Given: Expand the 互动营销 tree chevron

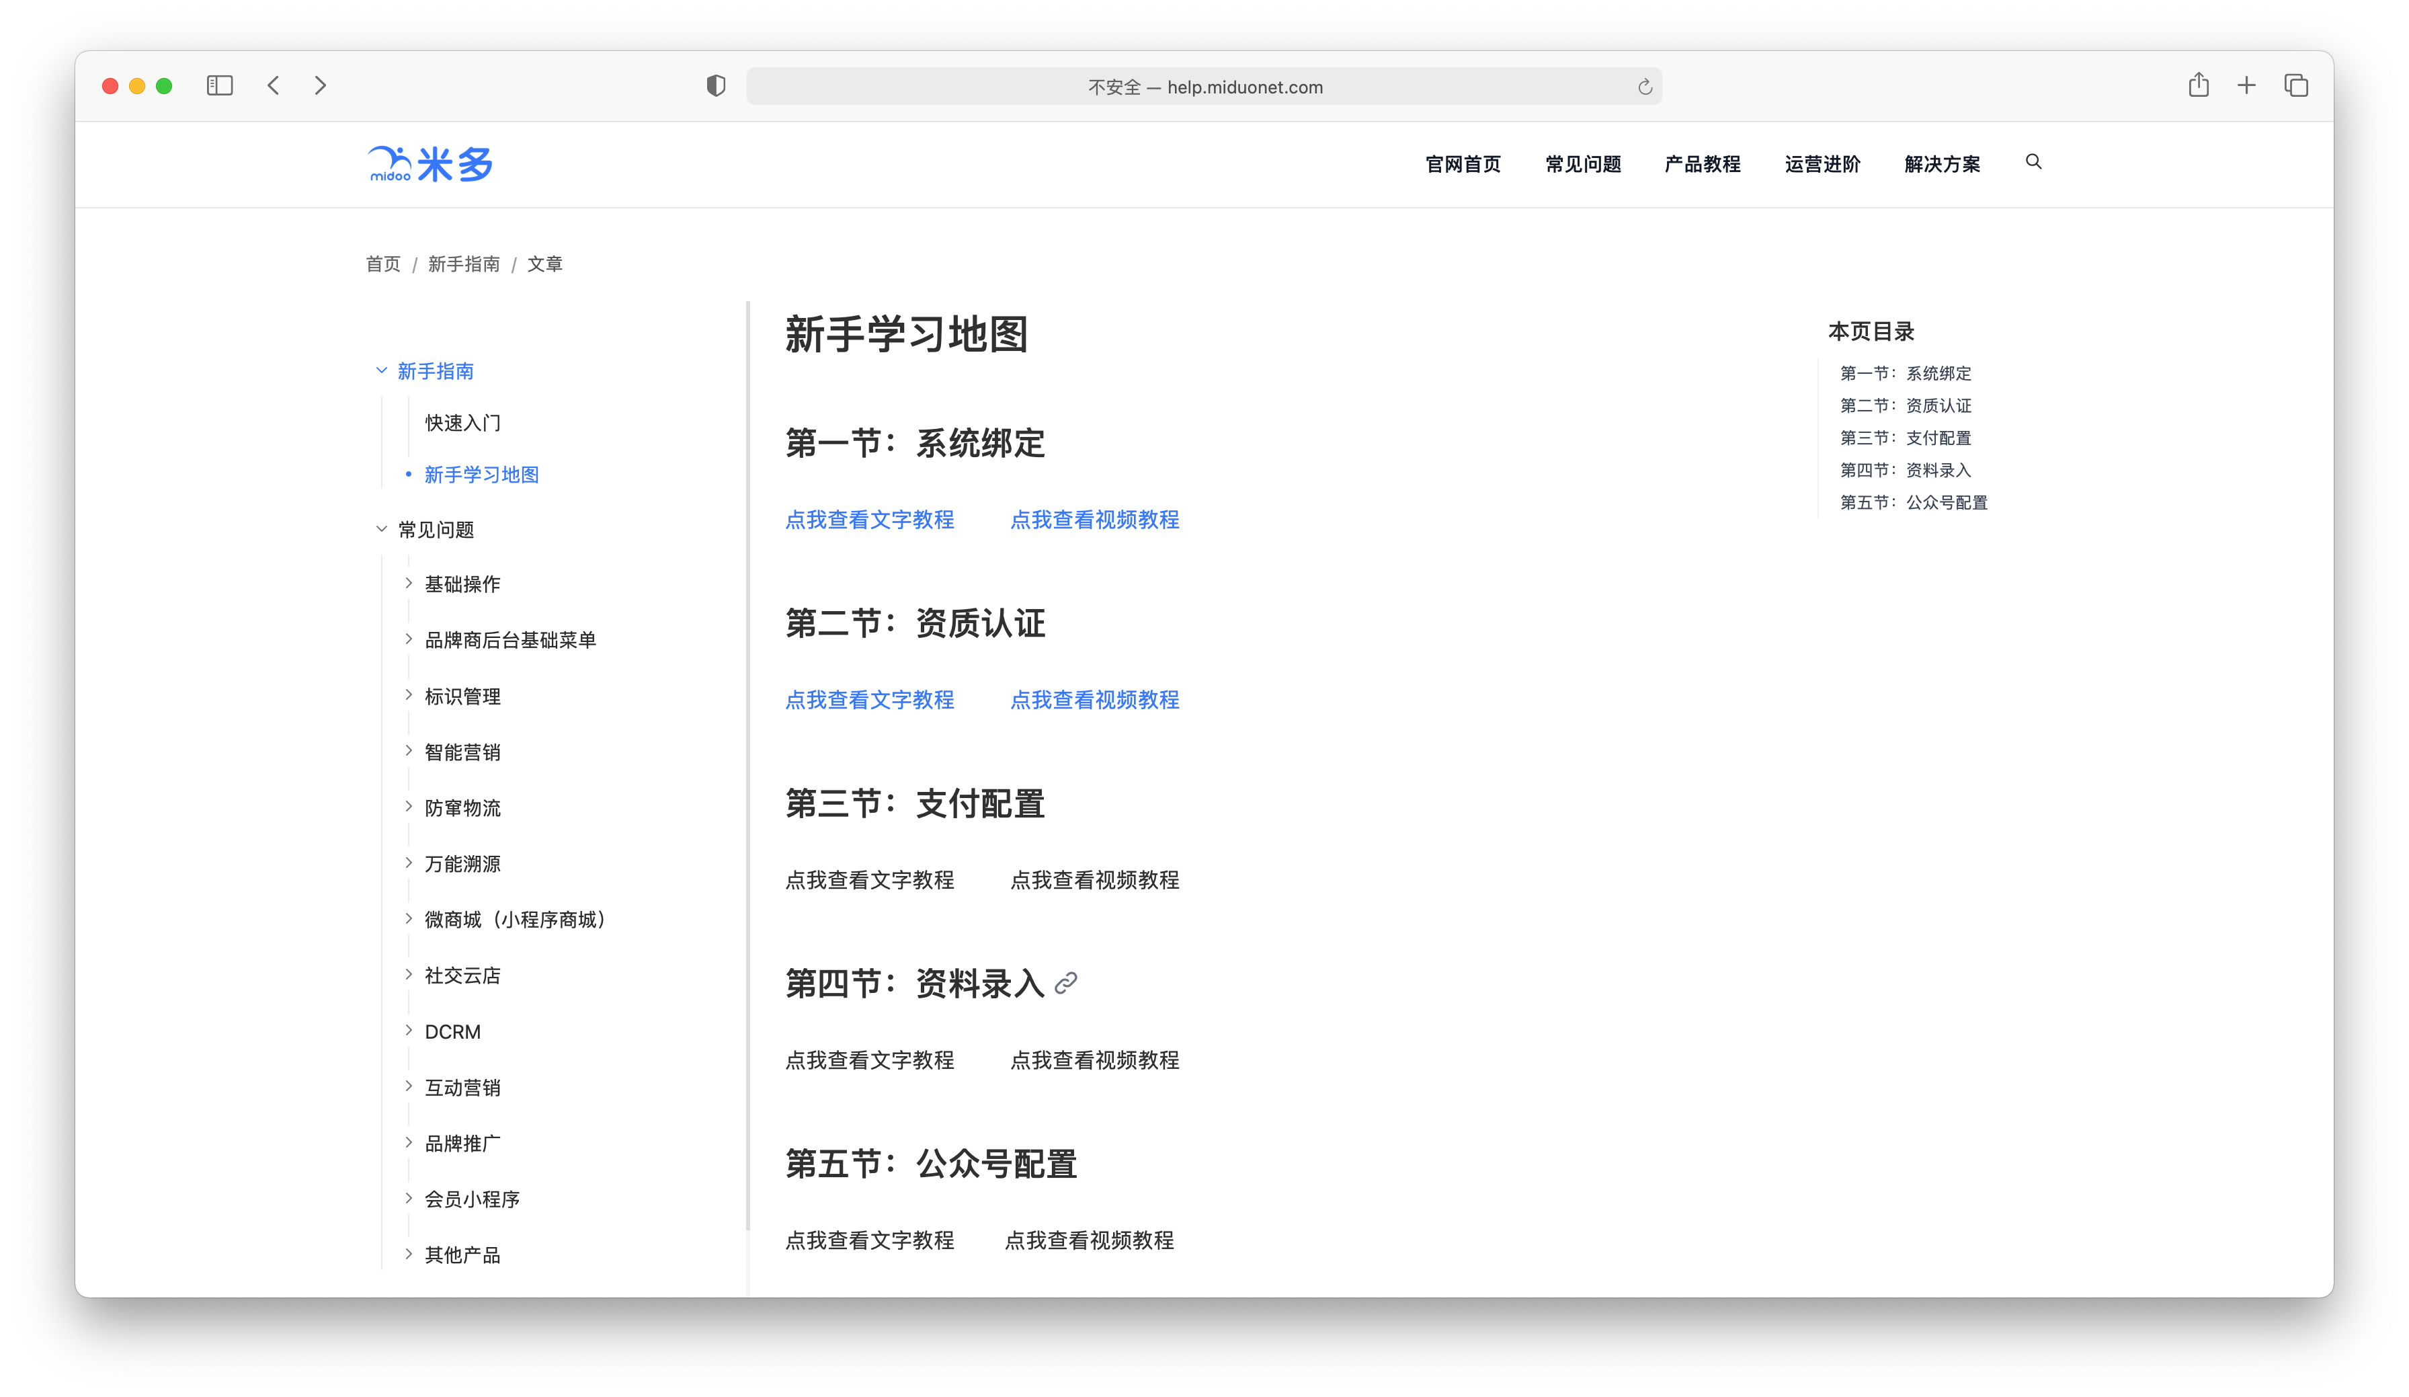Looking at the screenshot, I should point(408,1086).
